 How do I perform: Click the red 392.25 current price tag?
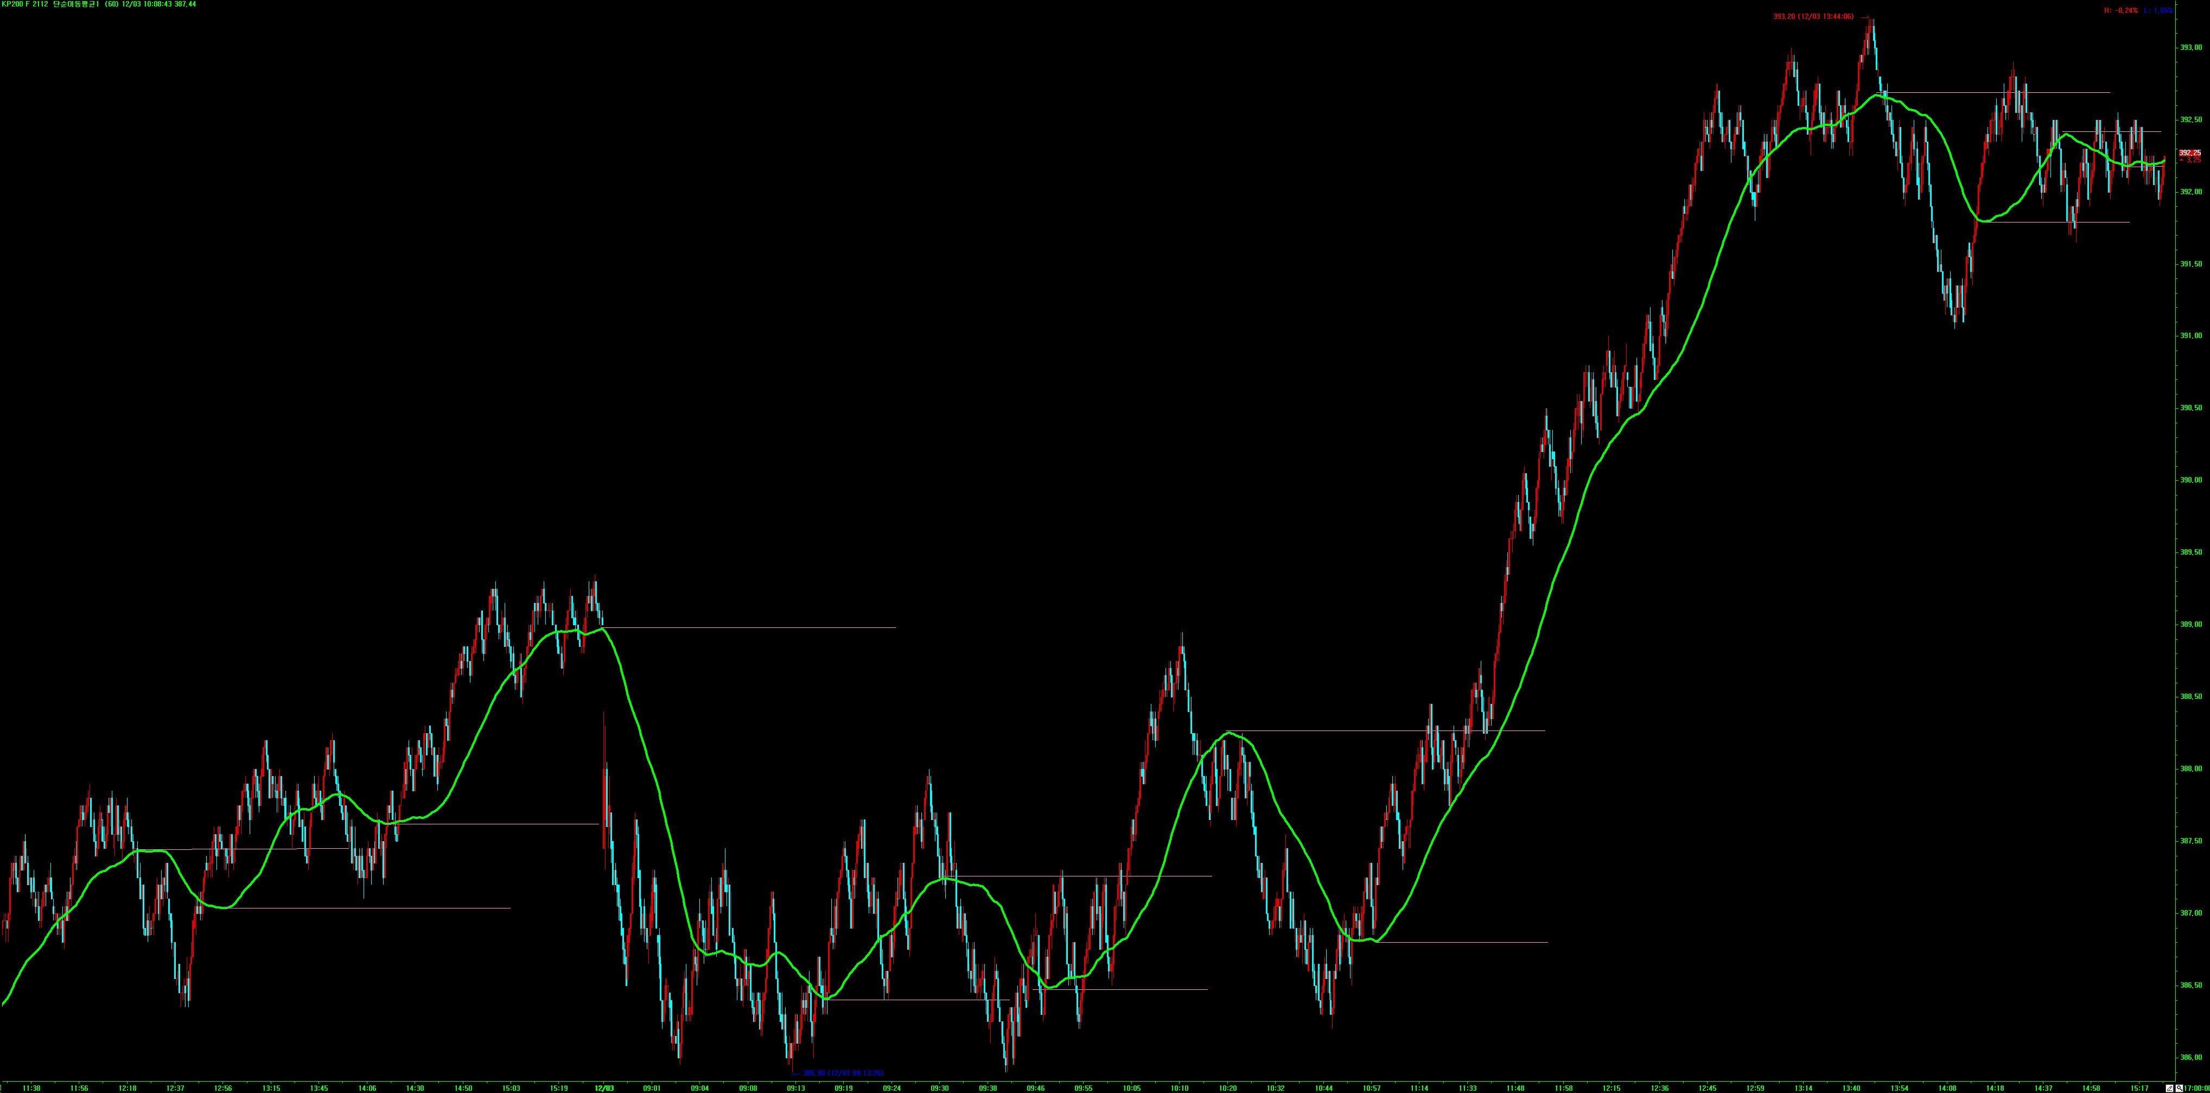(x=2189, y=152)
